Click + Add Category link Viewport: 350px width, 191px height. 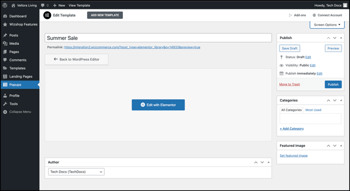coord(291,129)
